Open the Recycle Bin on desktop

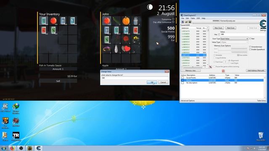click(261, 136)
